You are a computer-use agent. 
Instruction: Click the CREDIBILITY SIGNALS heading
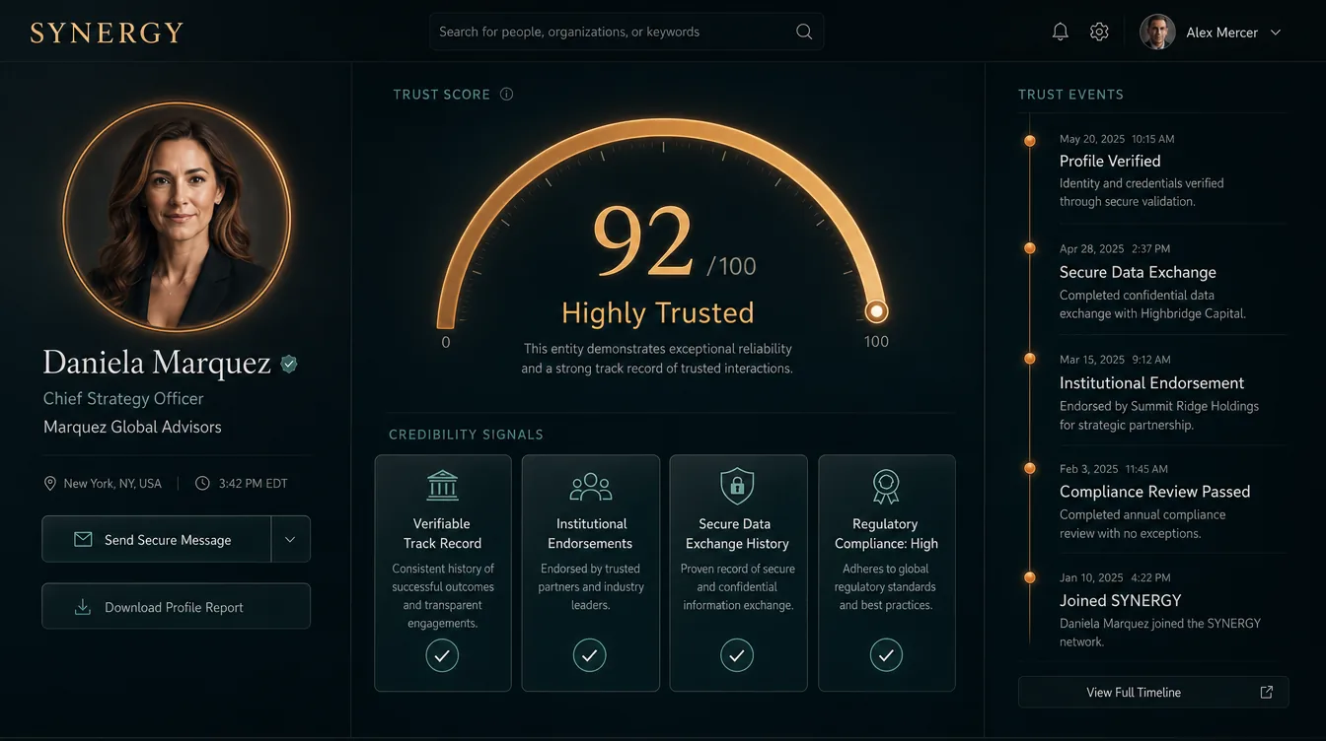[x=466, y=435]
